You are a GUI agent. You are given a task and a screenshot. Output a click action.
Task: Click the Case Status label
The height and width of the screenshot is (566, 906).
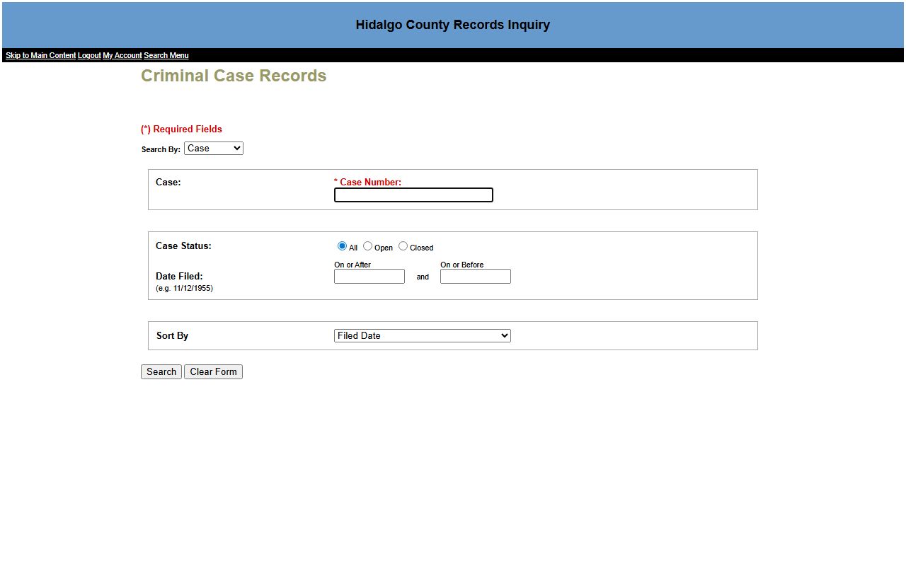pyautogui.click(x=183, y=246)
